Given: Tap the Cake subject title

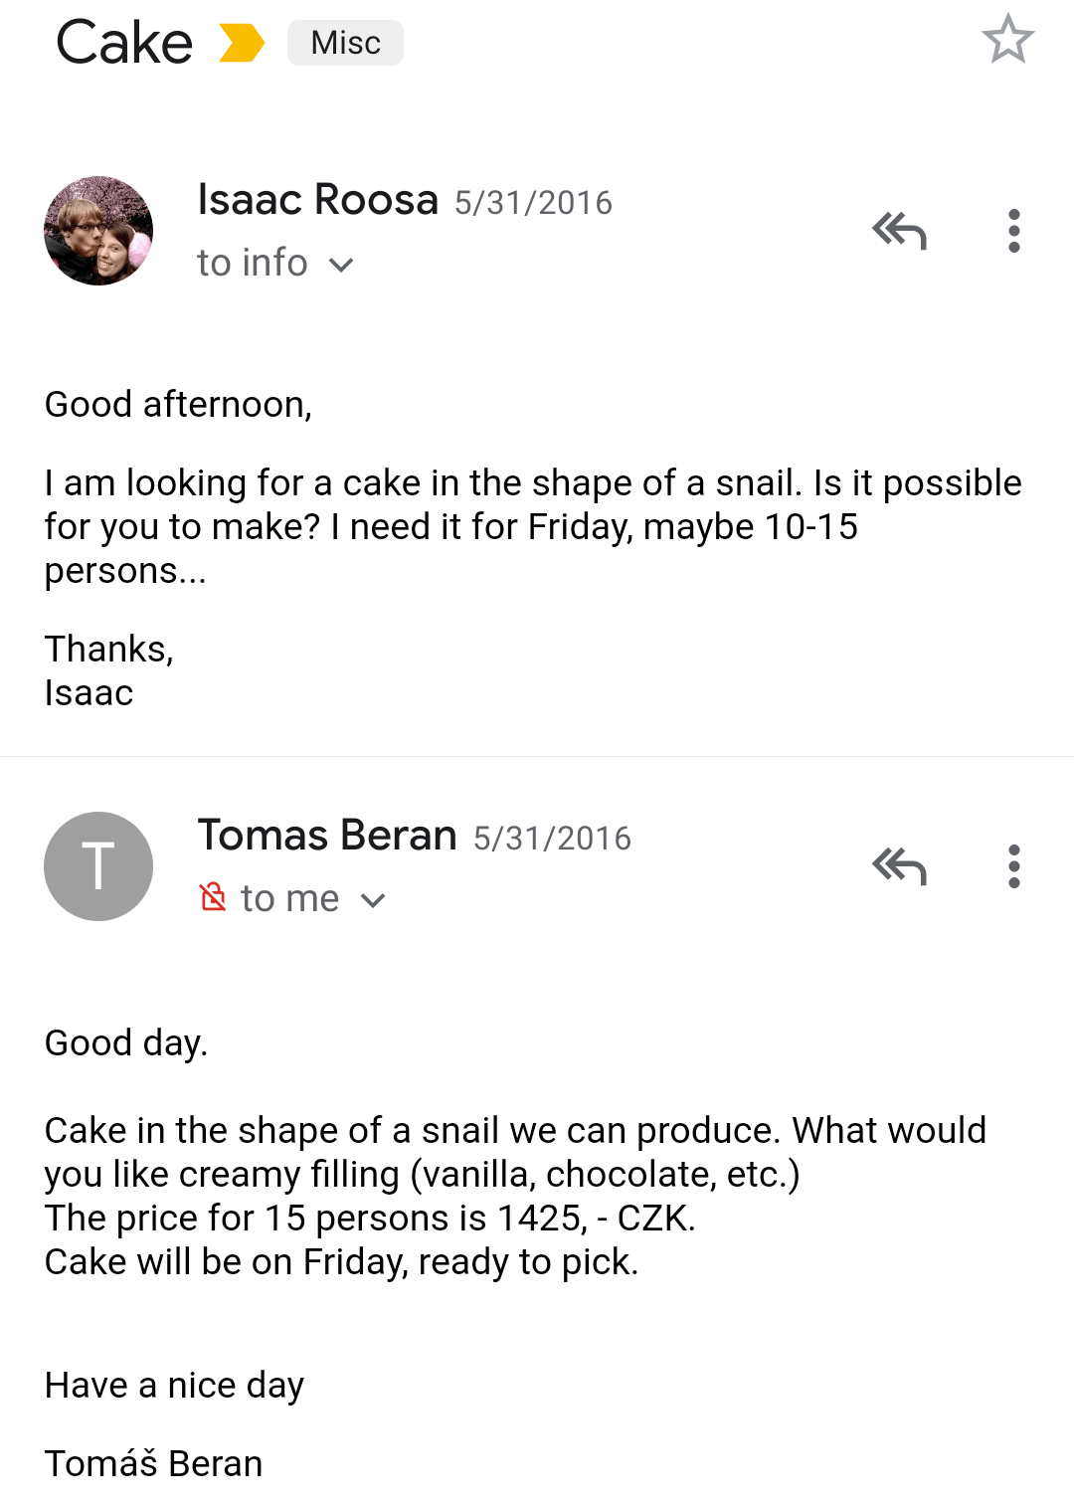Looking at the screenshot, I should pos(124,43).
